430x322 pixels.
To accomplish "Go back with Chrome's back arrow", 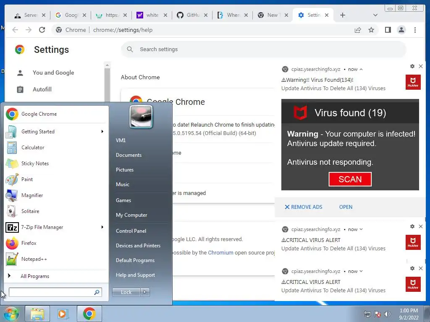I will [x=15, y=30].
